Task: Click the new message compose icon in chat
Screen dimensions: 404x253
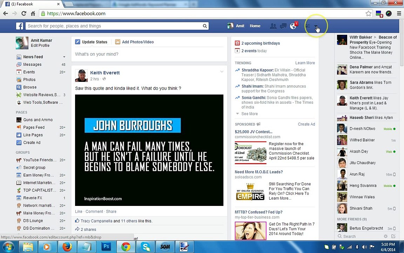Action: pos(393,236)
